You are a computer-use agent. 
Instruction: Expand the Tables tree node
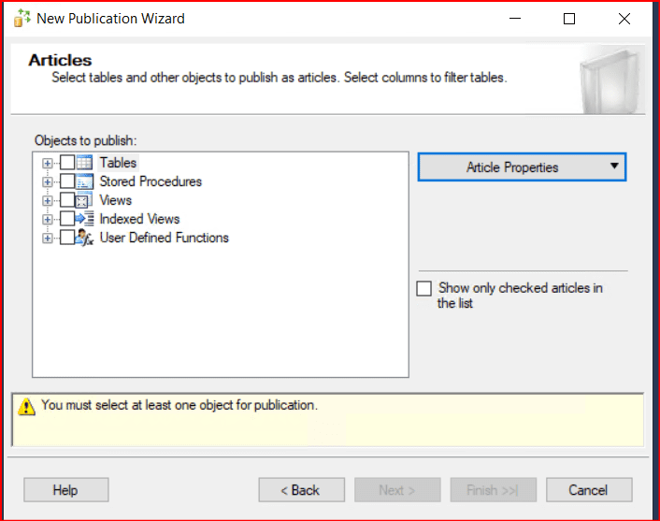[47, 163]
